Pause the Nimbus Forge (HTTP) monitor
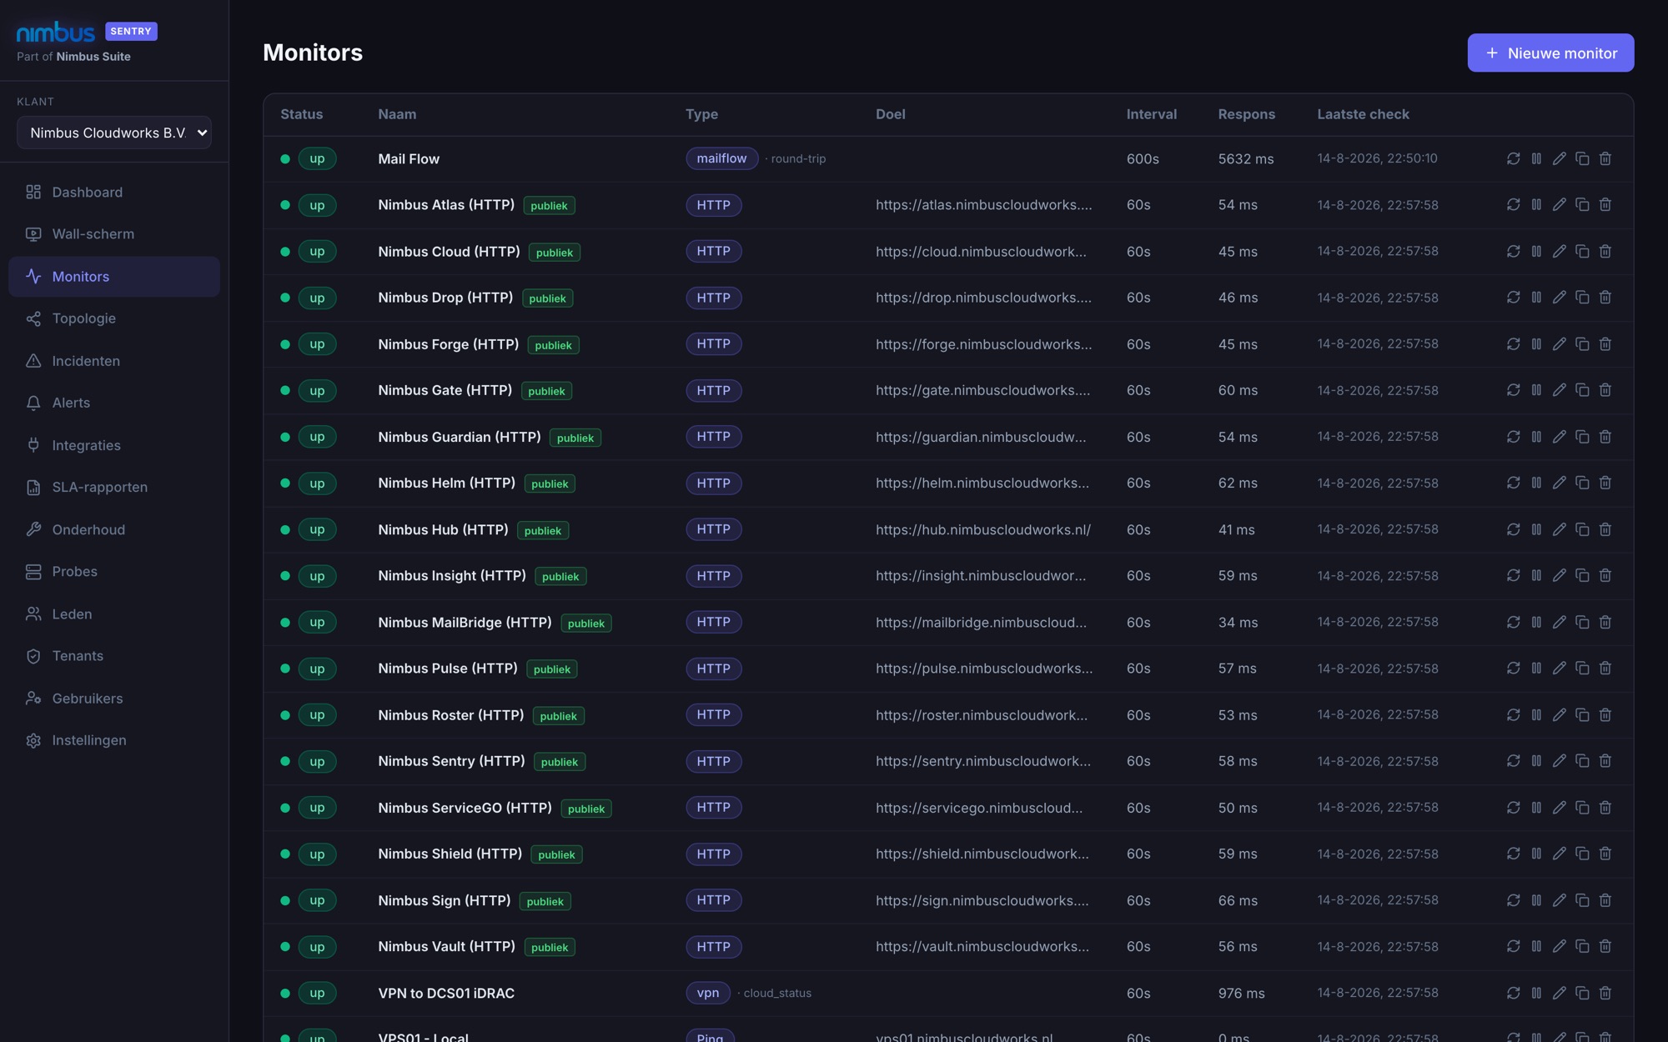This screenshot has height=1042, width=1668. [x=1536, y=344]
